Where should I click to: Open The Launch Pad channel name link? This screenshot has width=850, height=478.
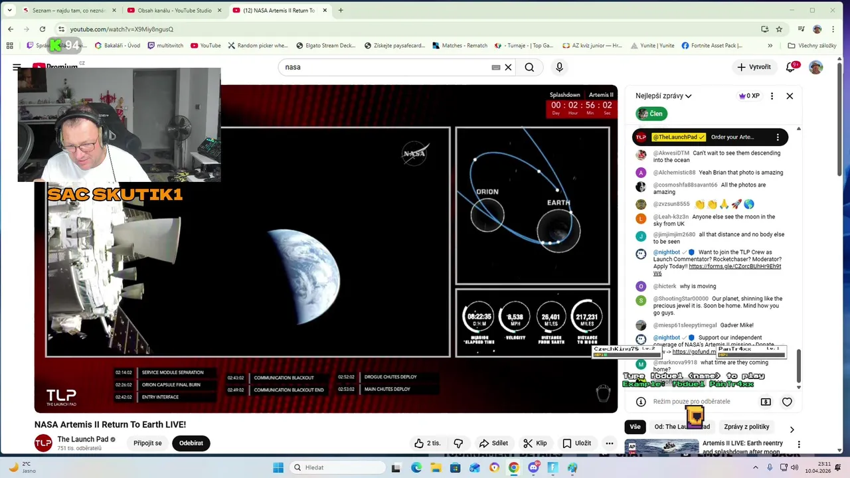82,439
